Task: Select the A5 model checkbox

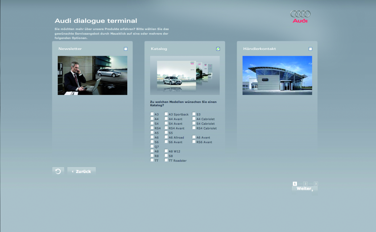Action: coord(152,132)
